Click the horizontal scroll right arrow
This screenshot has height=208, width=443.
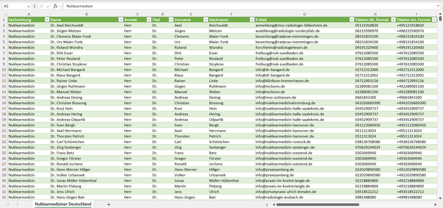[x=435, y=204]
